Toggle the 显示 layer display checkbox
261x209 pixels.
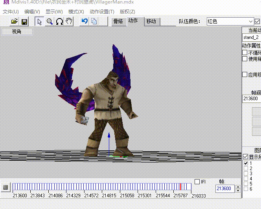coord(245,157)
